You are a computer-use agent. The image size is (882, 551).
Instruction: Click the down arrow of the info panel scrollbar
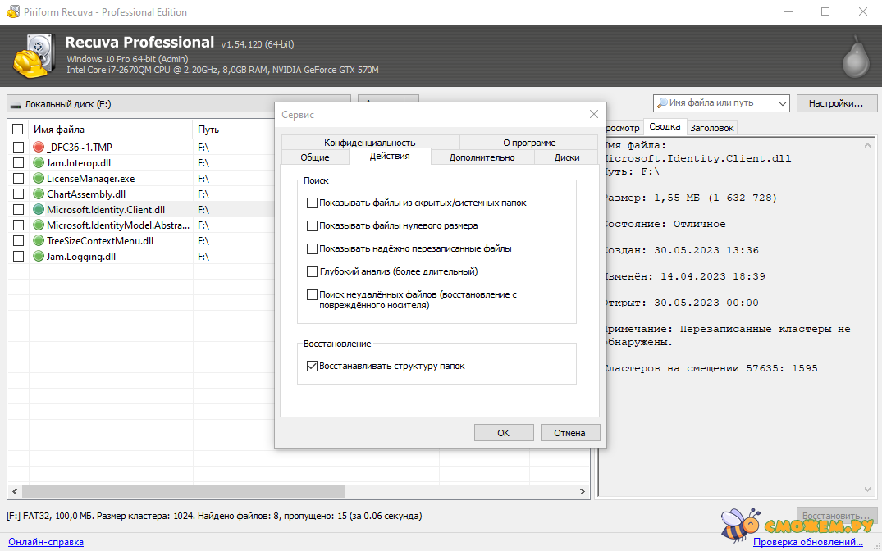click(x=867, y=490)
